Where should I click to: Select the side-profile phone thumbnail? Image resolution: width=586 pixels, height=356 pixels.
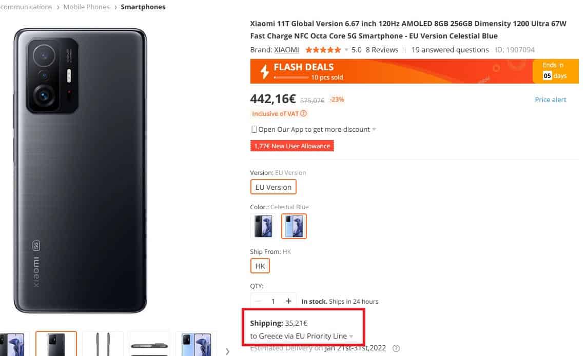tap(103, 345)
